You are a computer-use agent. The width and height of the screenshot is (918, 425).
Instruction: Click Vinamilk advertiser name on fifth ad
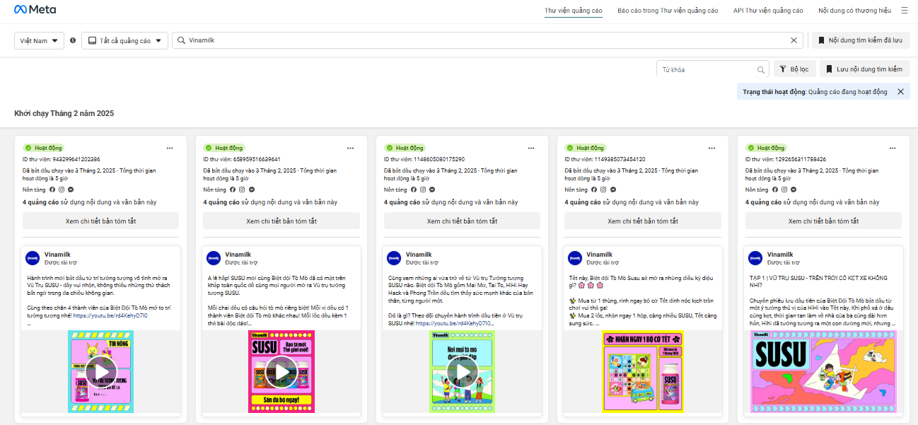tap(782, 254)
